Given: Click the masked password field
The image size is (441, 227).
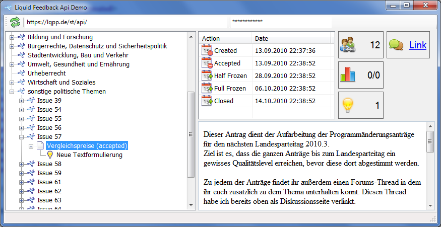Looking at the screenshot, I should click(280, 22).
